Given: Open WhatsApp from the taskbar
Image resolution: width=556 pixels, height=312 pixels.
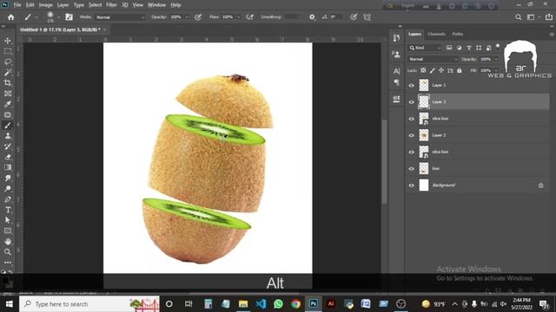Looking at the screenshot, I should [x=278, y=304].
